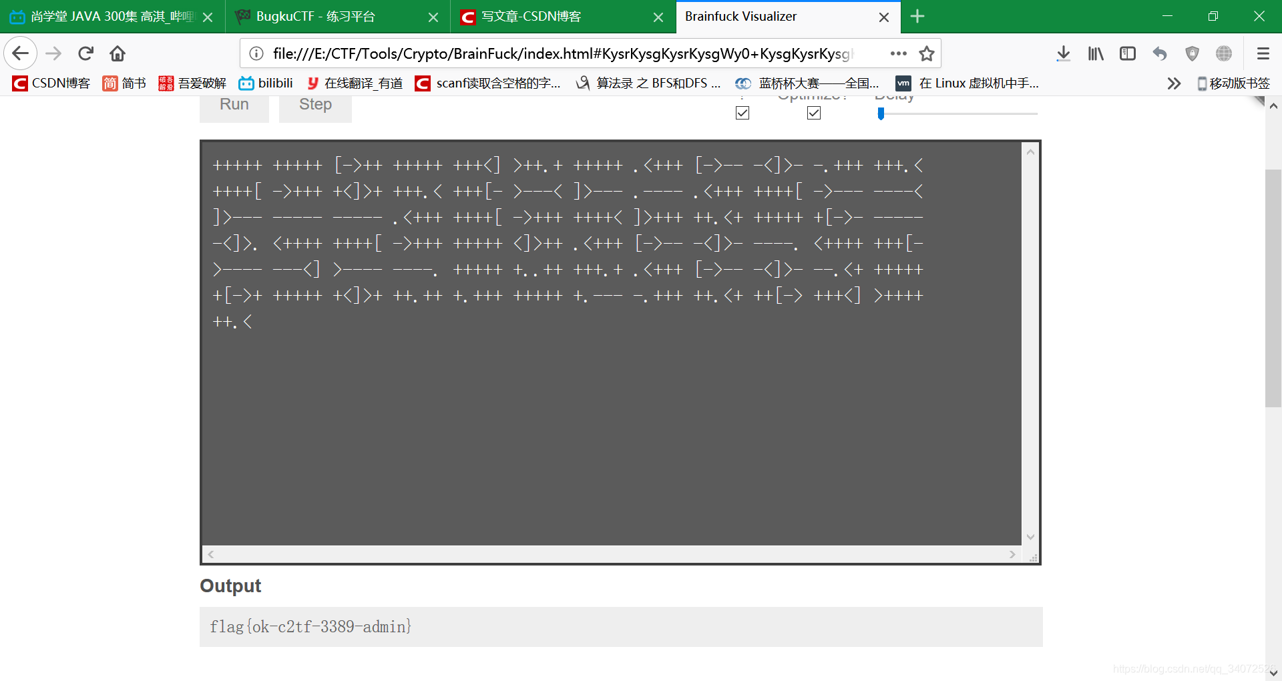Image resolution: width=1282 pixels, height=681 pixels.
Task: Click the undo-arrow toolbar icon
Action: click(1160, 53)
